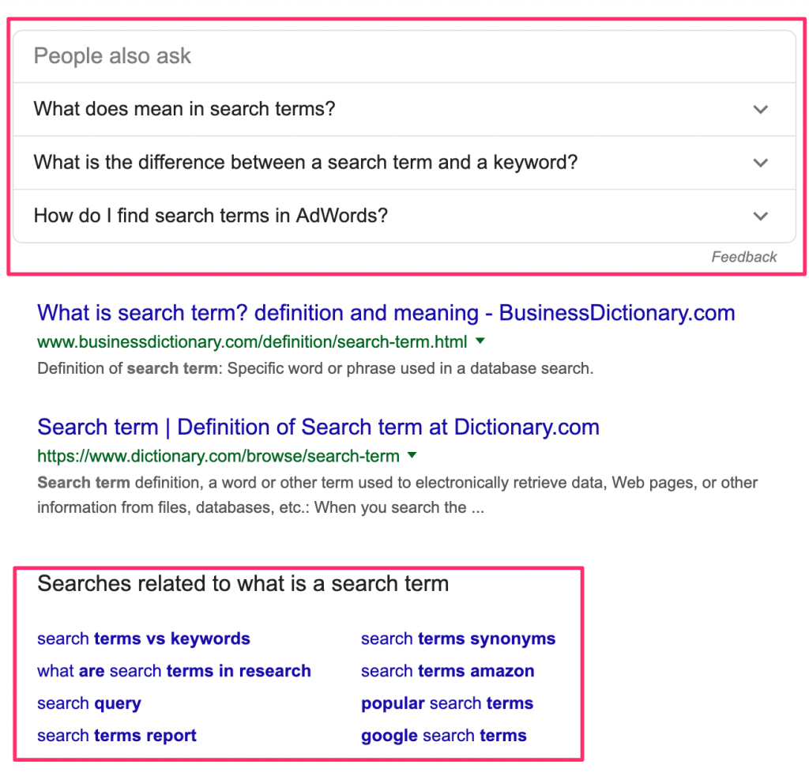809x776 pixels.
Task: Open the BusinessDictionary URL options arrow
Action: [481, 341]
